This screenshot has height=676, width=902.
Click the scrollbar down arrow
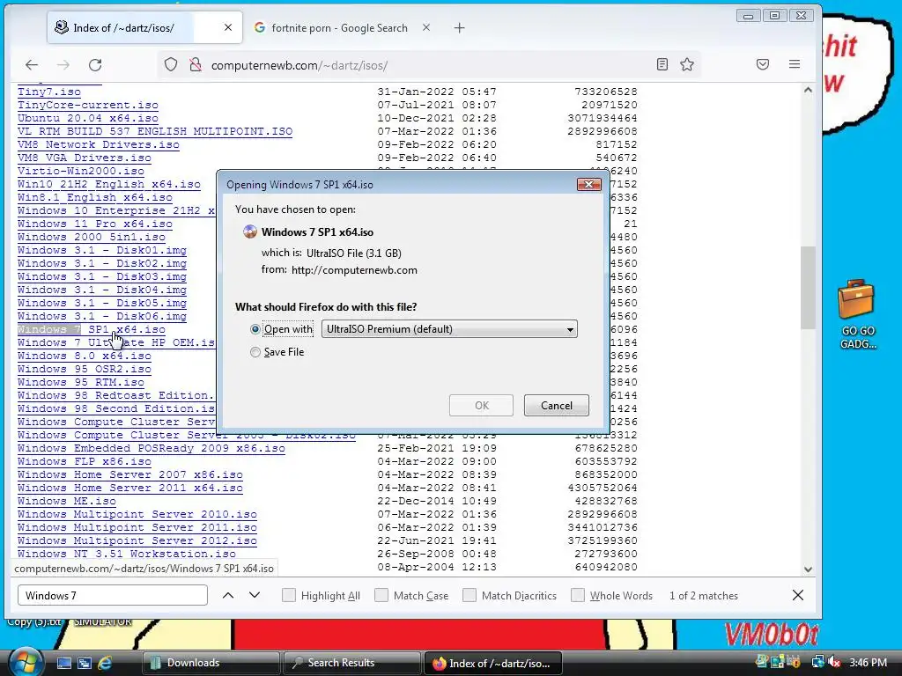(x=809, y=569)
